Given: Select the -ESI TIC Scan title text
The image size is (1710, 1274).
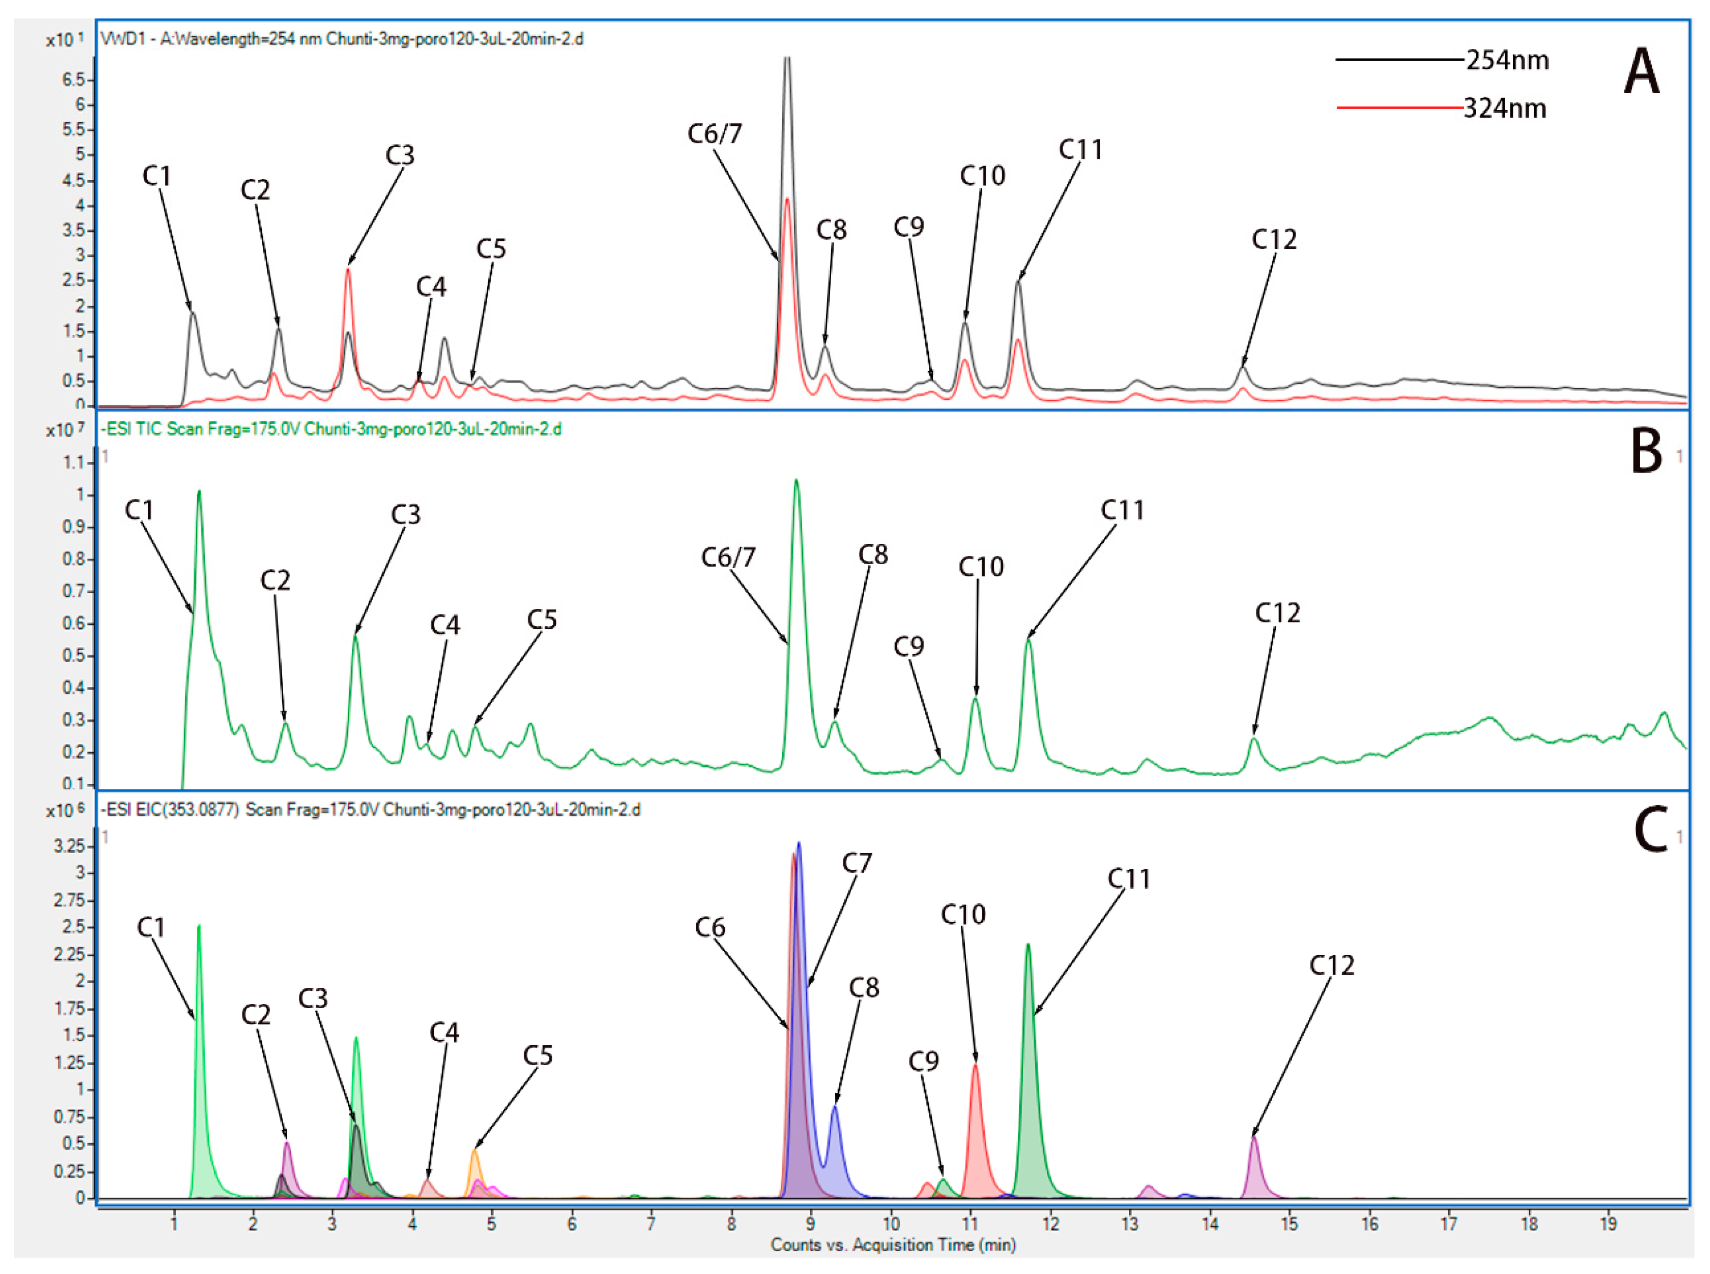Looking at the screenshot, I should pos(331,430).
